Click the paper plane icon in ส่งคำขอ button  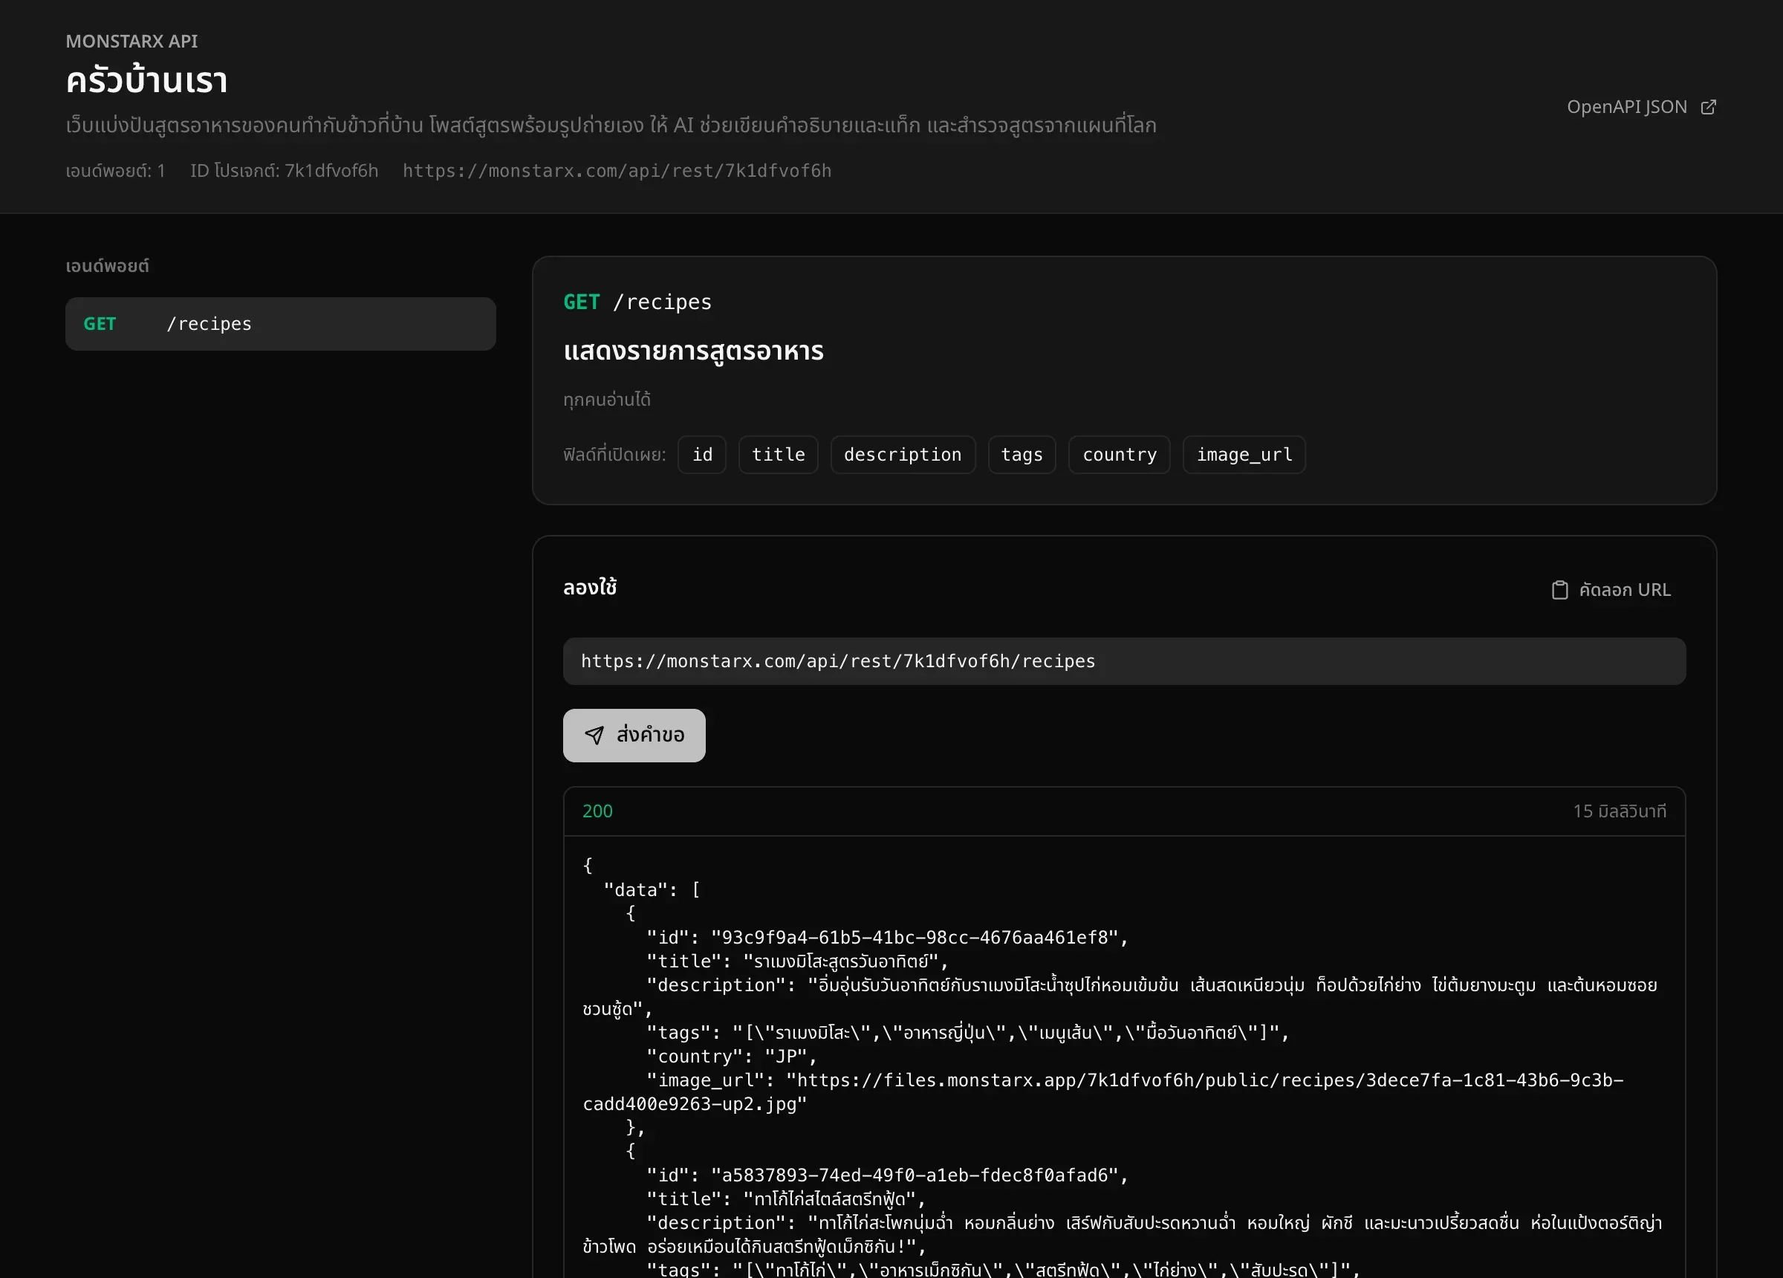click(594, 736)
